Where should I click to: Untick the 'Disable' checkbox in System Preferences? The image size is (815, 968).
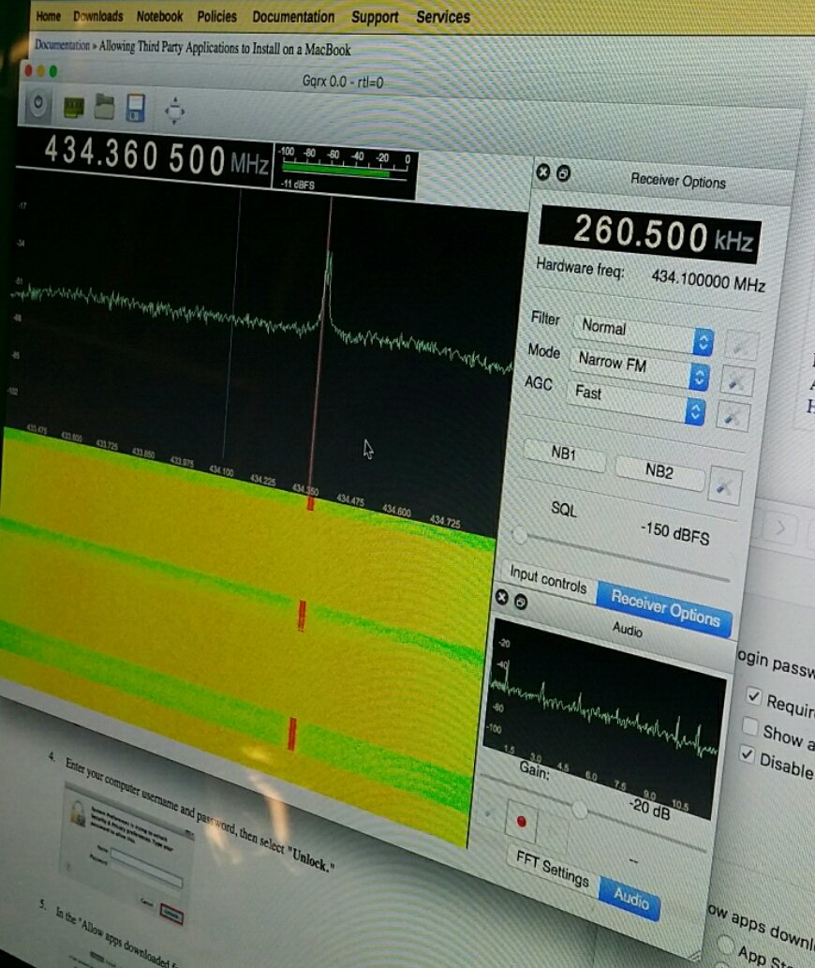[748, 754]
